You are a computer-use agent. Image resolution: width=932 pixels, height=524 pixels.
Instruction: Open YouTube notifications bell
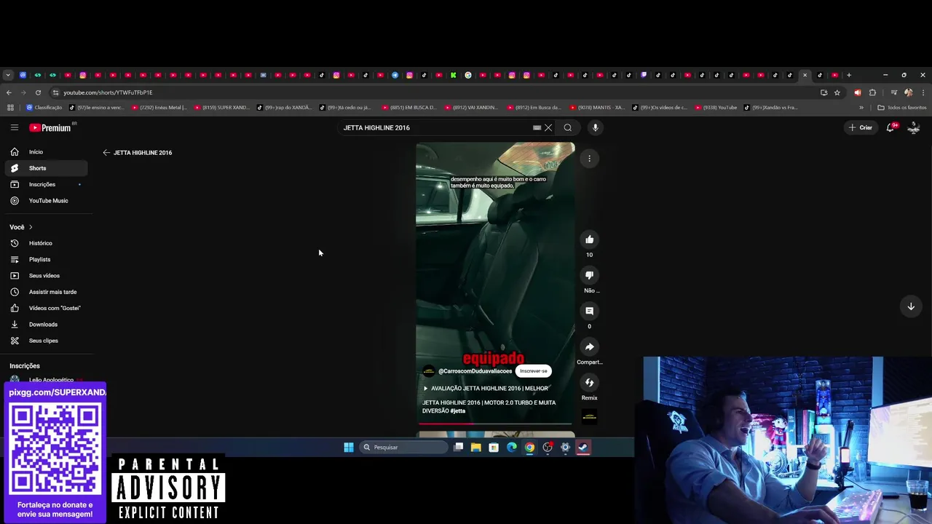tap(890, 127)
